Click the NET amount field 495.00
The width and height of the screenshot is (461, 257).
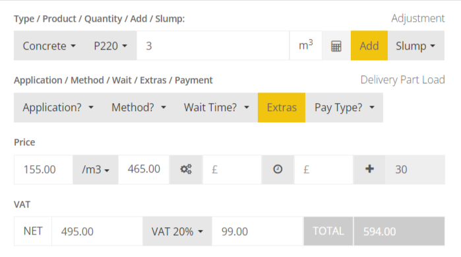98,231
